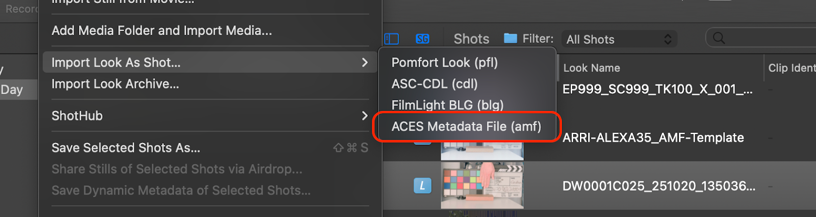
Task: Click the blue SG icon
Action: point(422,39)
